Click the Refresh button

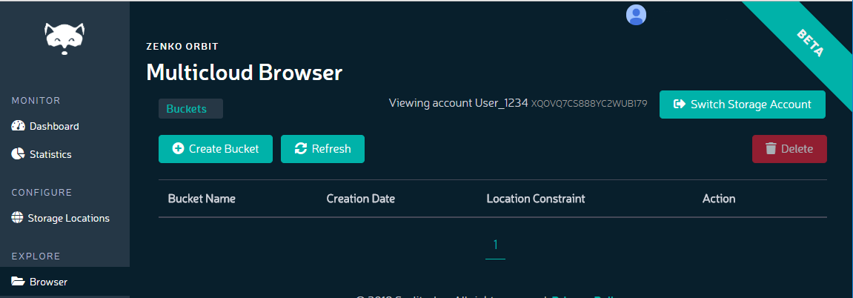[x=322, y=148]
